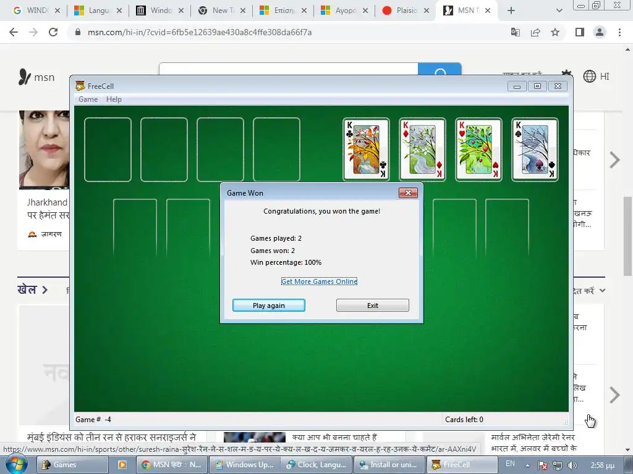Click the address bar URL
Viewport: 633px width, 474px height.
[200, 32]
